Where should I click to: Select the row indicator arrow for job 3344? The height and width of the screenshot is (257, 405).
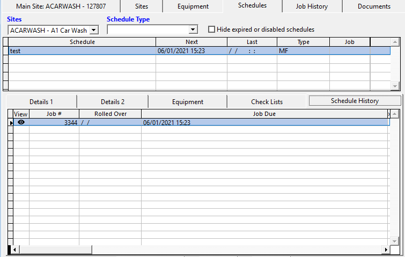pyautogui.click(x=11, y=123)
